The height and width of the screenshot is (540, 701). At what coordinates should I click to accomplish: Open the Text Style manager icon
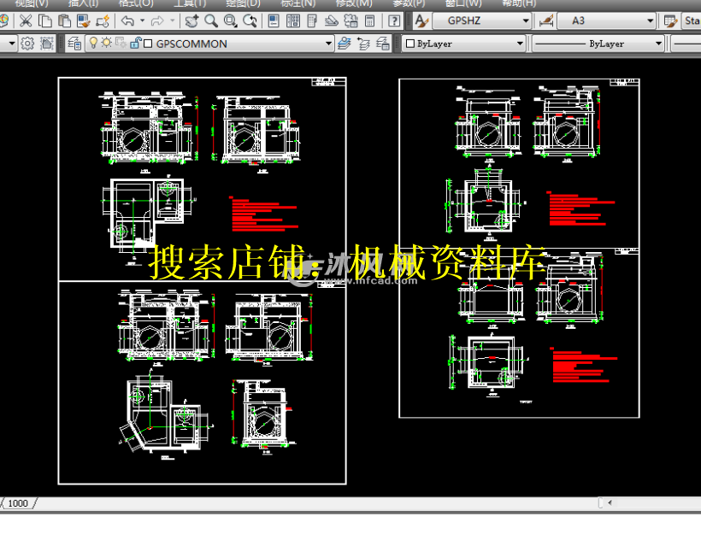[x=421, y=21]
